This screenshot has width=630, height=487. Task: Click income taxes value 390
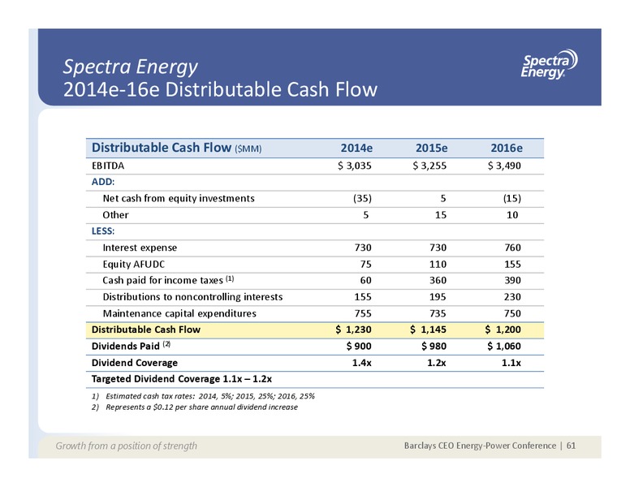pyautogui.click(x=512, y=280)
